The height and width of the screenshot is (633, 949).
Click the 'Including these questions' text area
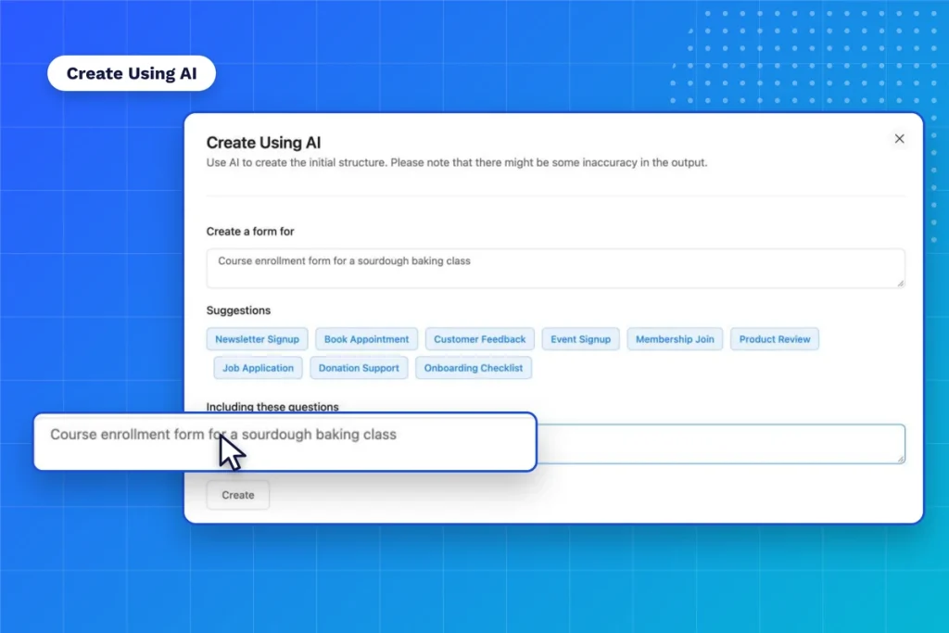(720, 444)
